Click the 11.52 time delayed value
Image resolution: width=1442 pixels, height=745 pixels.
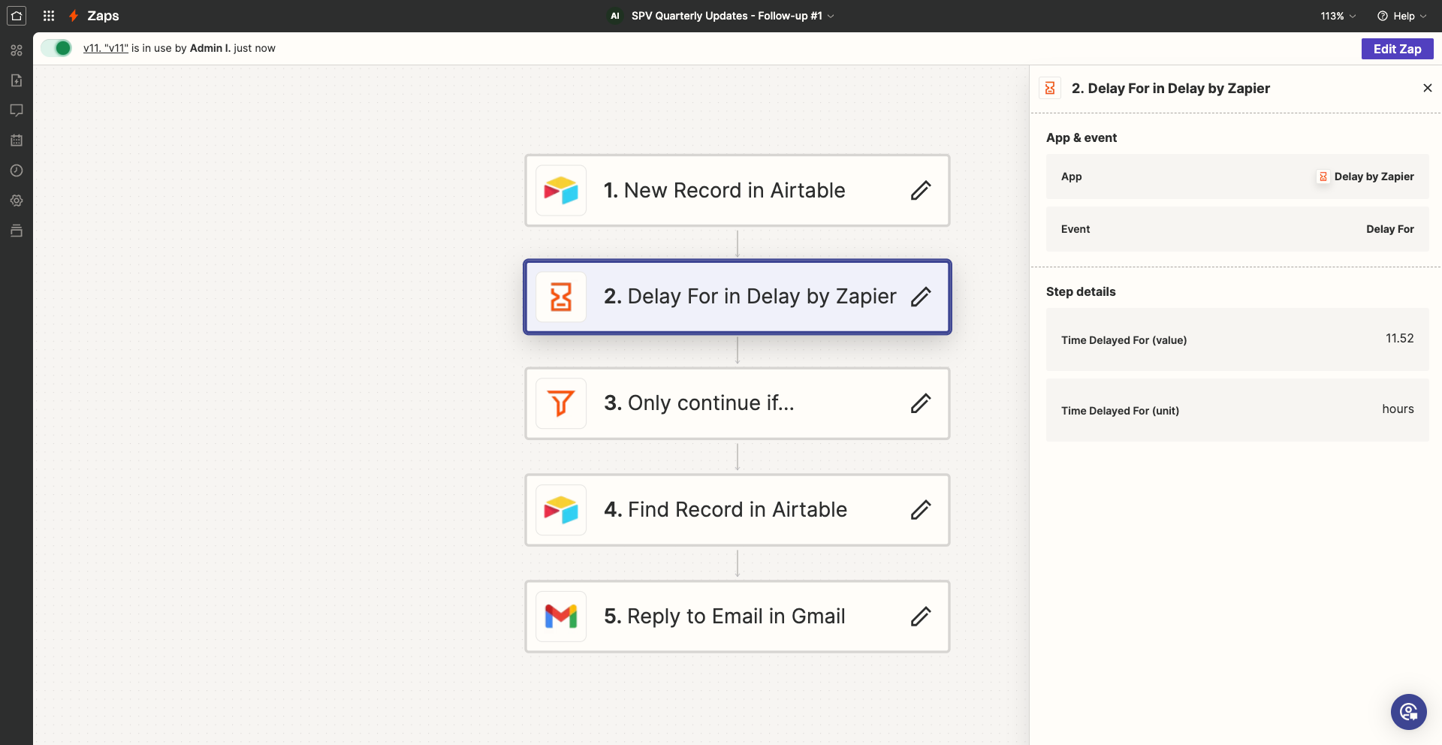pyautogui.click(x=1399, y=339)
